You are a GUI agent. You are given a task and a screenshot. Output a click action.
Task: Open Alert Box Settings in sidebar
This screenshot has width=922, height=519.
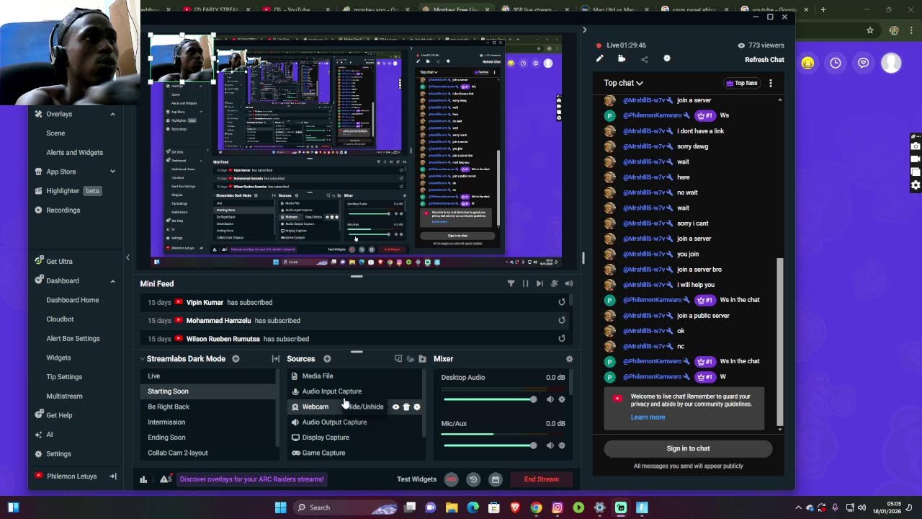point(73,339)
